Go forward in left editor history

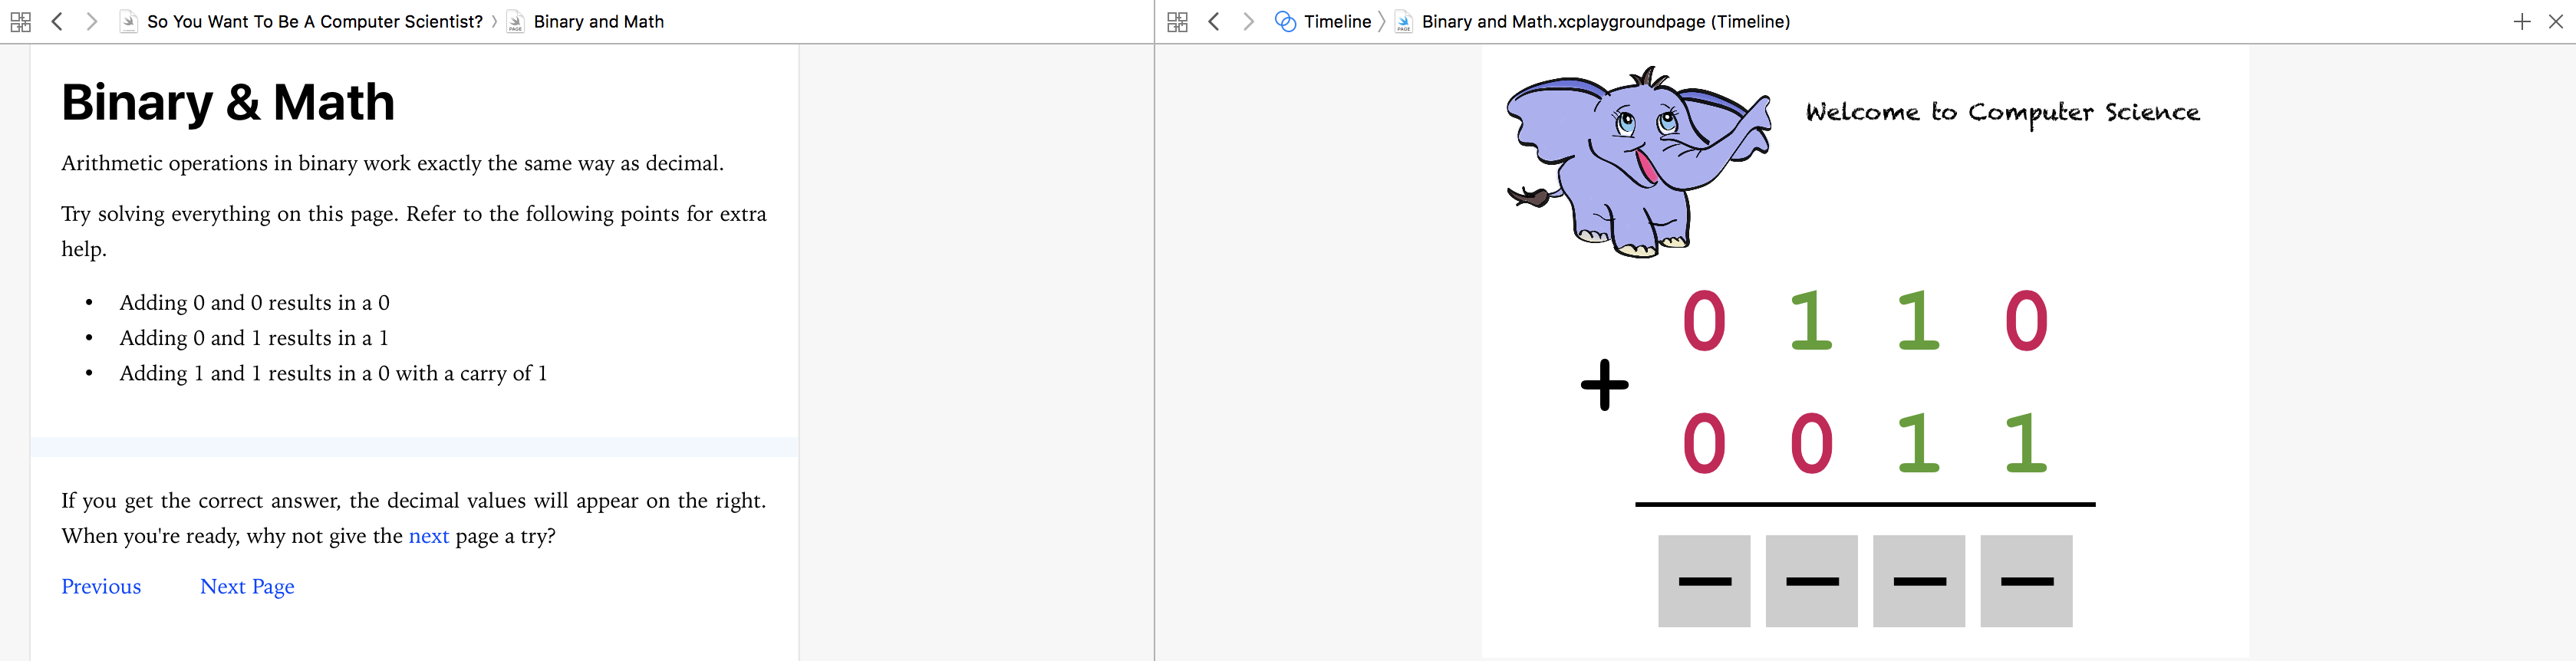point(92,21)
